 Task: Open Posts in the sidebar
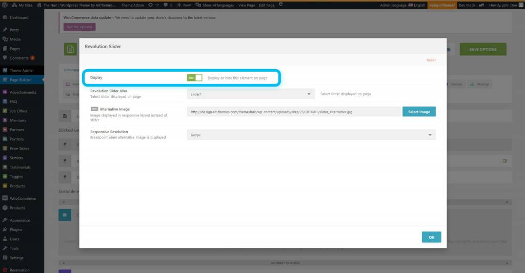click(x=14, y=30)
